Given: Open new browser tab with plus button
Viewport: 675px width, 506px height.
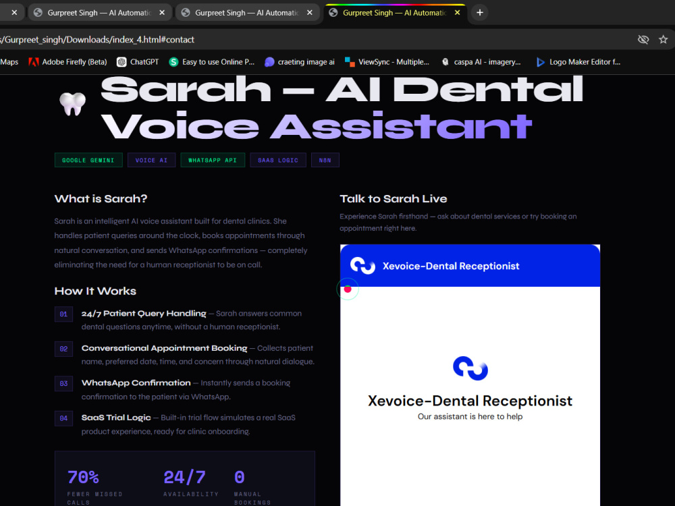Looking at the screenshot, I should (479, 12).
